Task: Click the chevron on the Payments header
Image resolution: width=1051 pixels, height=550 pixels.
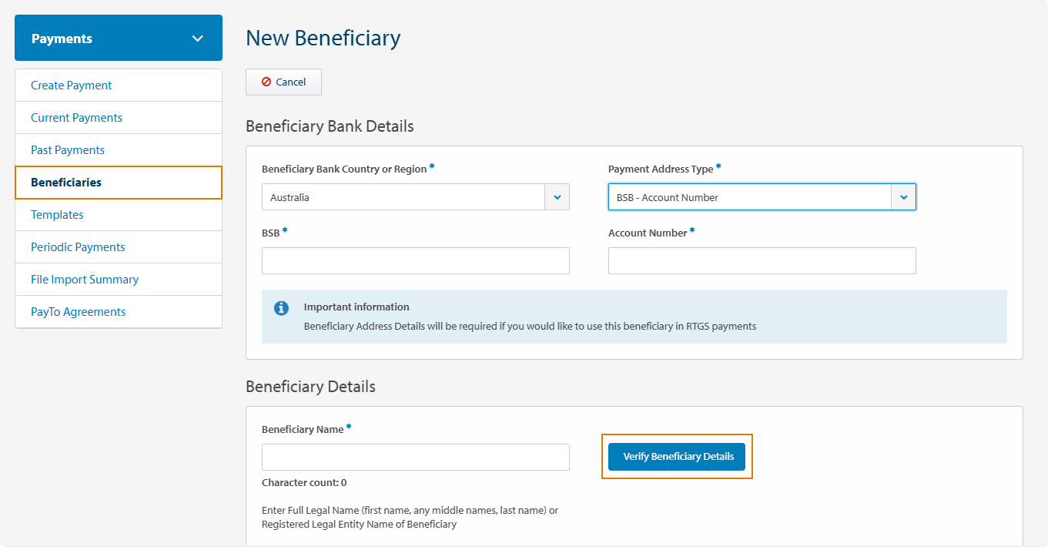Action: pos(198,37)
